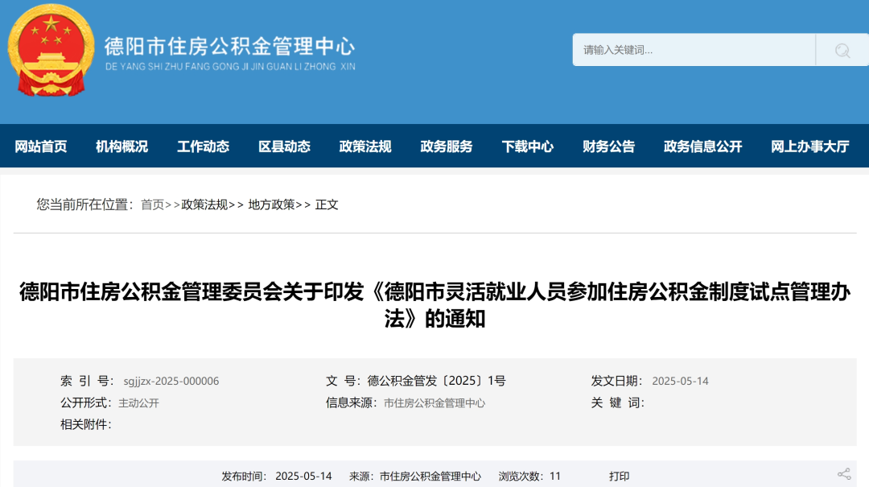Go to 工作动态 section
Screen dimensions: 869x487
(x=203, y=147)
